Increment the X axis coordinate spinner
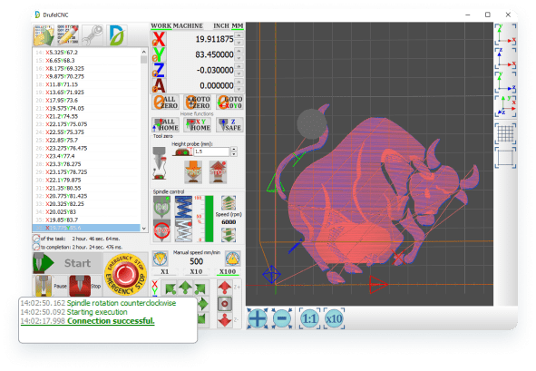 point(239,35)
